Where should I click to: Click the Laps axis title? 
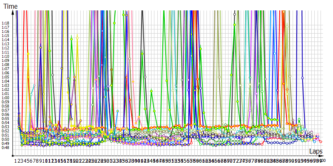click(x=318, y=152)
